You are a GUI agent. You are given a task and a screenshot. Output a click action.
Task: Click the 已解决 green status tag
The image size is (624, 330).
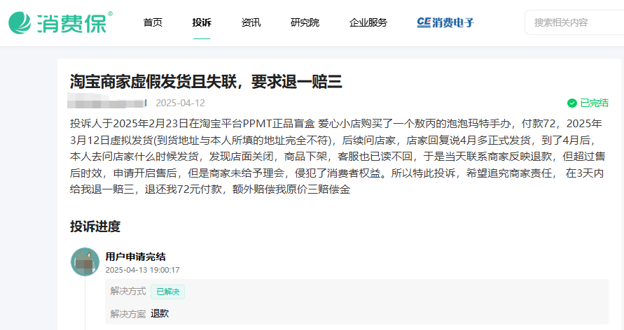point(167,292)
